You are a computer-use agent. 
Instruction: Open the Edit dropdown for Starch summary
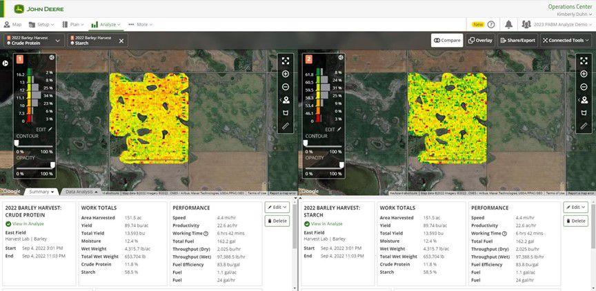pyautogui.click(x=575, y=207)
